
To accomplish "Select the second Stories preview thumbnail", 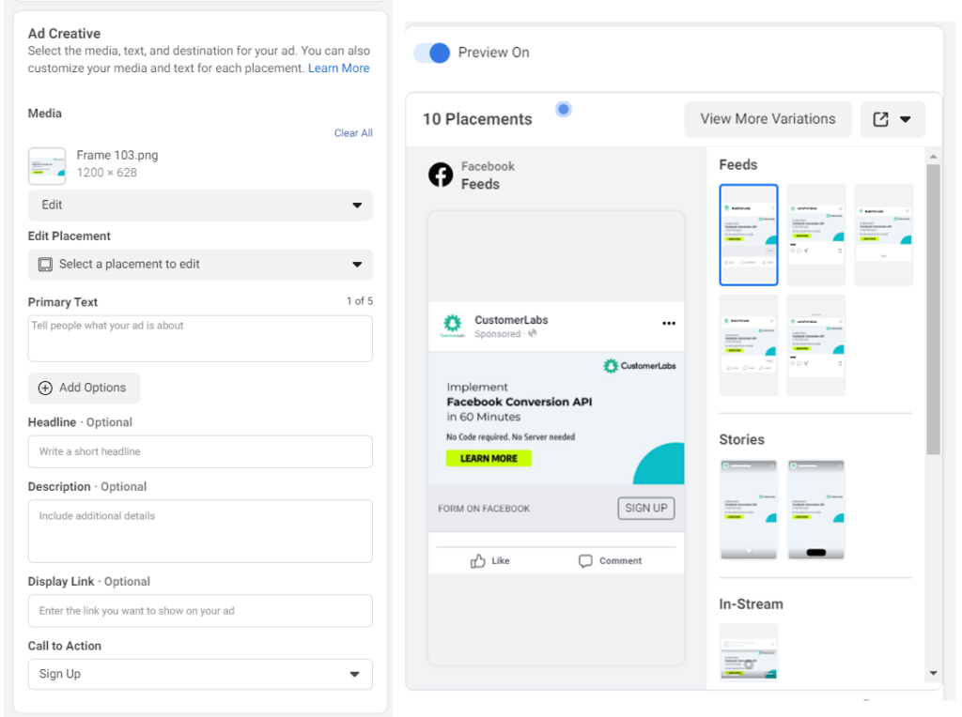I will coord(816,510).
